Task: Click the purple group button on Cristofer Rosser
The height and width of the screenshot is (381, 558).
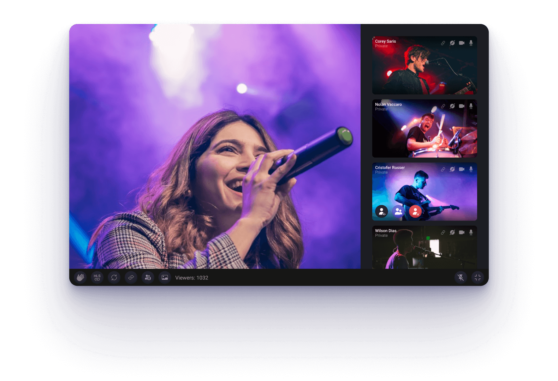Action: pyautogui.click(x=398, y=212)
